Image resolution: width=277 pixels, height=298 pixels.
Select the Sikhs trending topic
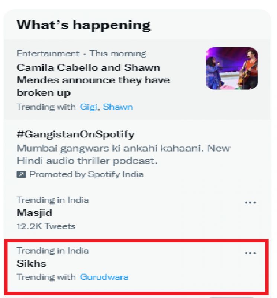click(x=32, y=263)
